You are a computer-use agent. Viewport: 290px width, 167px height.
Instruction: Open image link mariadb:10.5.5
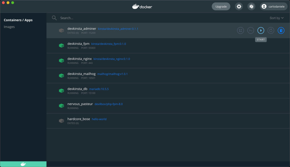pos(99,89)
